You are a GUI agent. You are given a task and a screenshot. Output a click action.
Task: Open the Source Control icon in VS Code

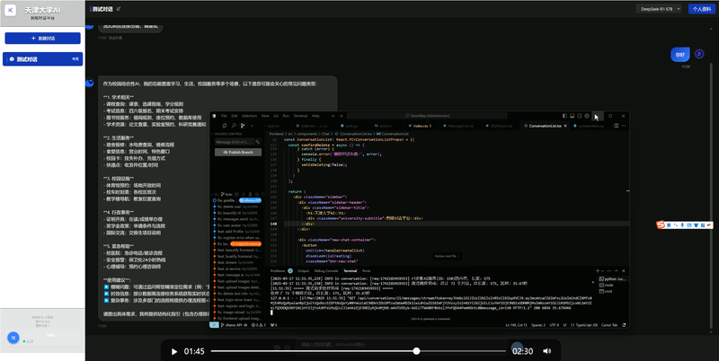click(x=243, y=126)
